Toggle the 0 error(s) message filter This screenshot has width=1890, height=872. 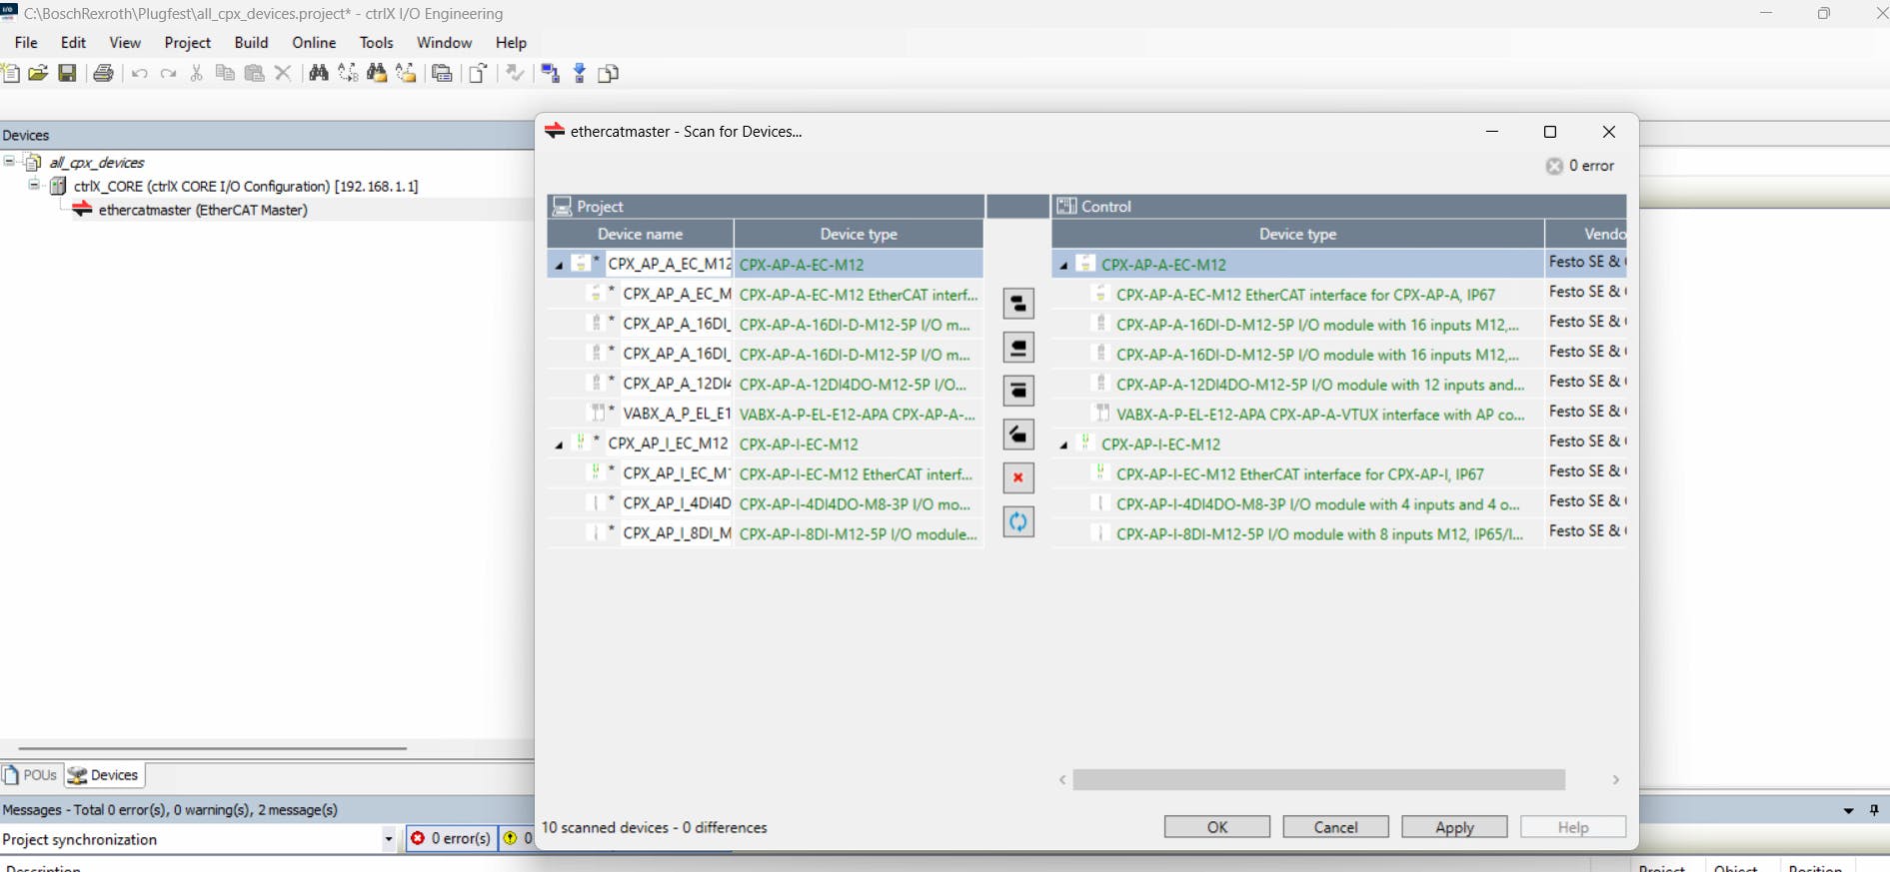click(x=452, y=838)
